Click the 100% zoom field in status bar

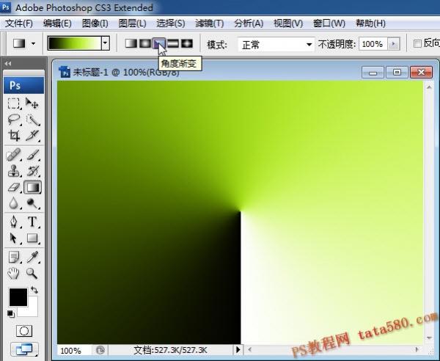click(73, 350)
